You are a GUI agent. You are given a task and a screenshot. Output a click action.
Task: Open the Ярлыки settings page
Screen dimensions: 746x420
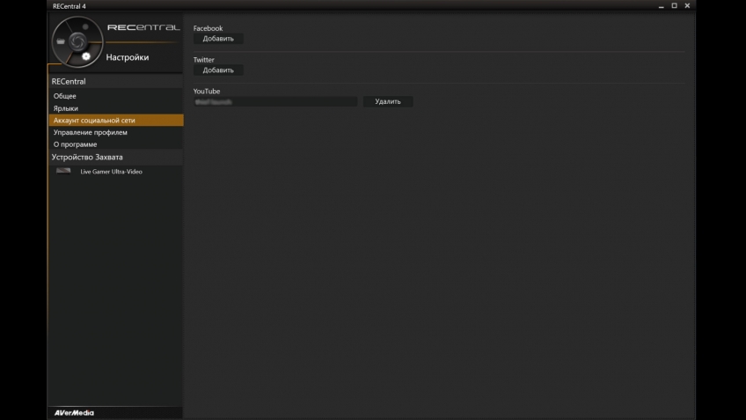tap(66, 108)
